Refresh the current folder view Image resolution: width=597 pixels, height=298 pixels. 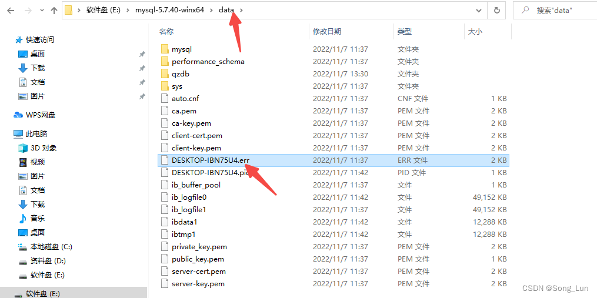click(x=496, y=11)
